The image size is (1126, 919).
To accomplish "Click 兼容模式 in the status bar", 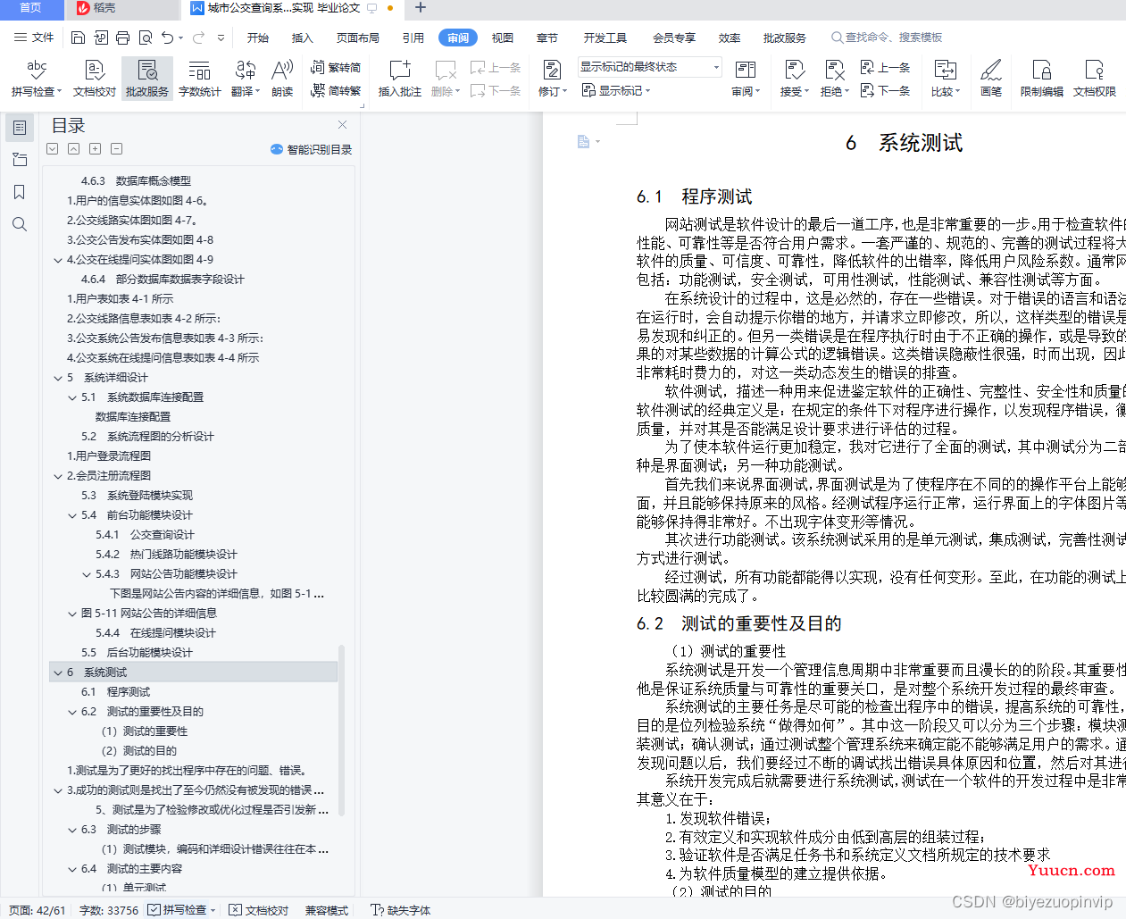I will point(326,910).
